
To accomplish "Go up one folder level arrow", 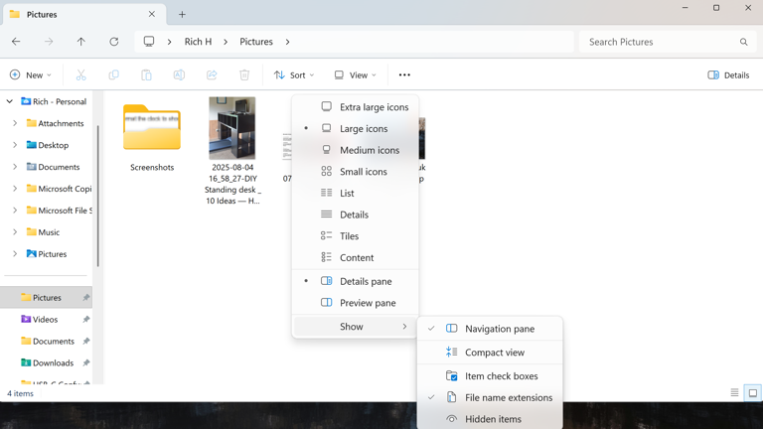I will (x=81, y=42).
